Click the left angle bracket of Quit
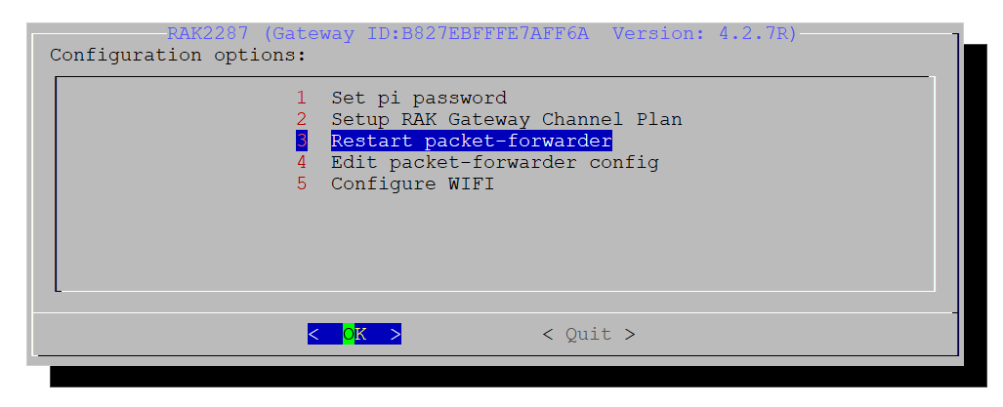Viewport: 1003px width, 407px height. [548, 334]
